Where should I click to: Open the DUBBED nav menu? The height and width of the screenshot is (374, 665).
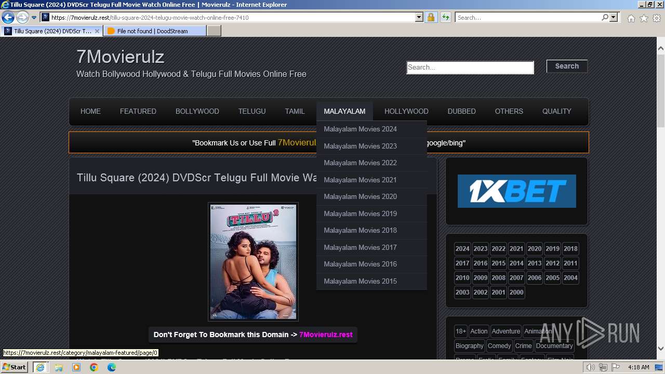click(462, 111)
